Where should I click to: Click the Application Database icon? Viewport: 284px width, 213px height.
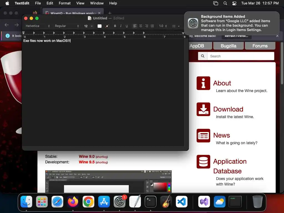point(203,162)
